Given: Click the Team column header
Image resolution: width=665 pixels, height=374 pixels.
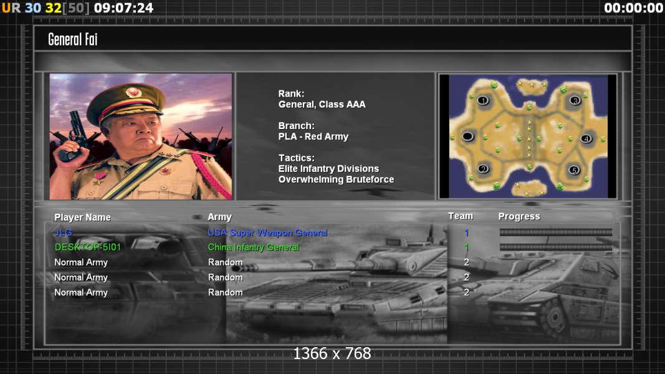Looking at the screenshot, I should pyautogui.click(x=461, y=216).
